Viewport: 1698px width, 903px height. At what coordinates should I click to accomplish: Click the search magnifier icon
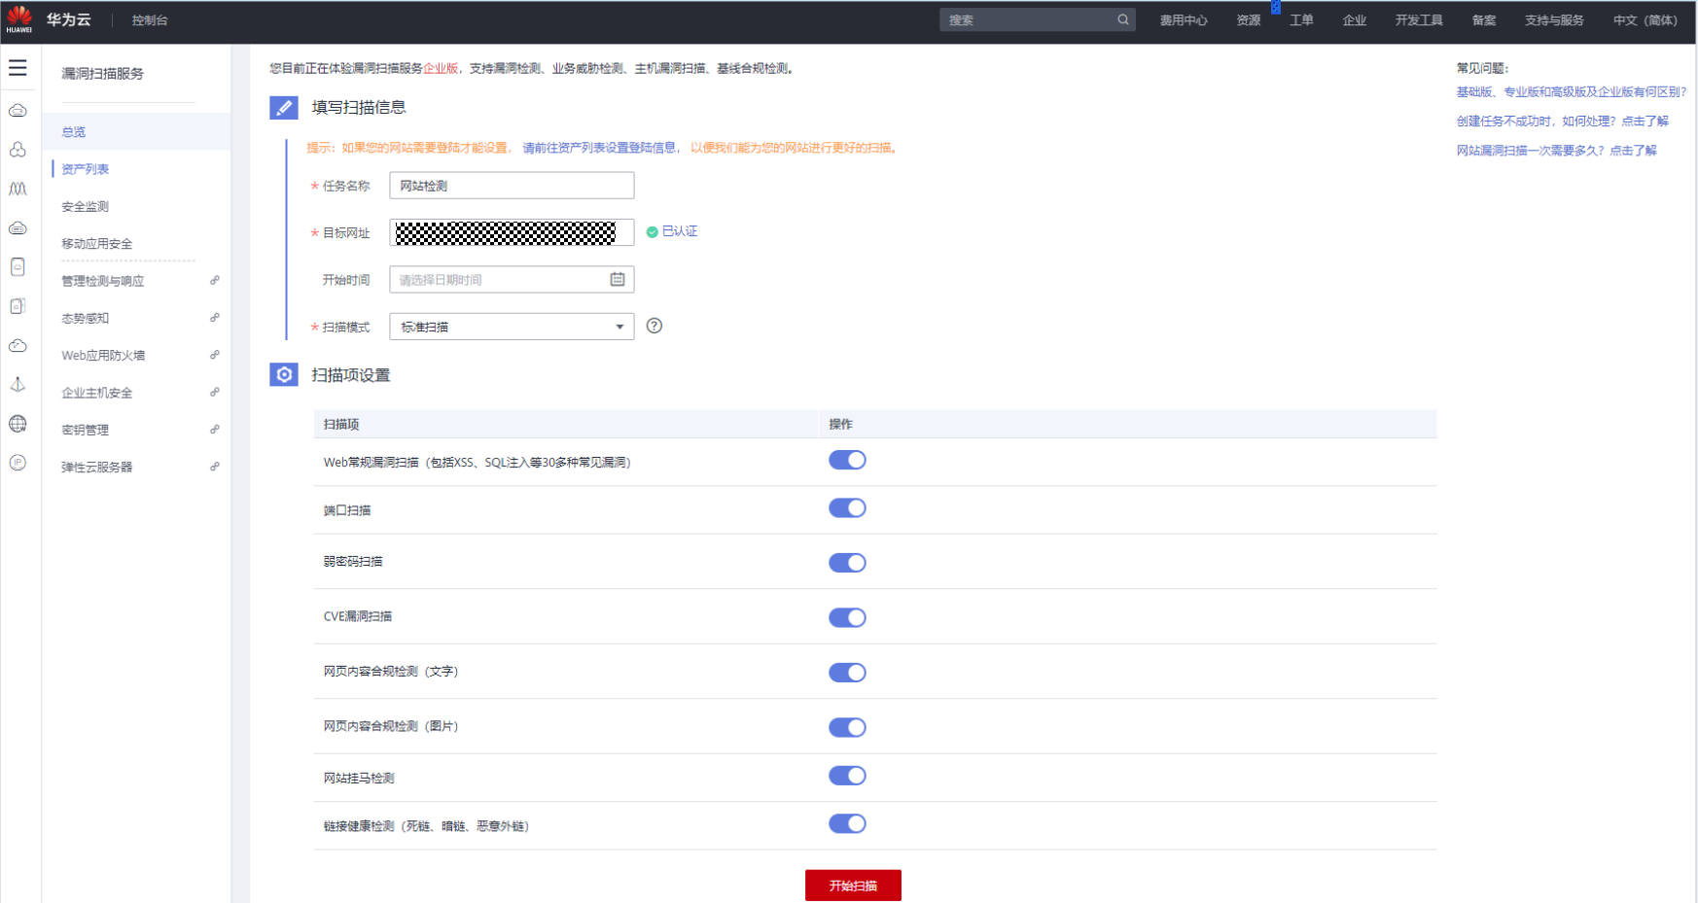point(1123,19)
